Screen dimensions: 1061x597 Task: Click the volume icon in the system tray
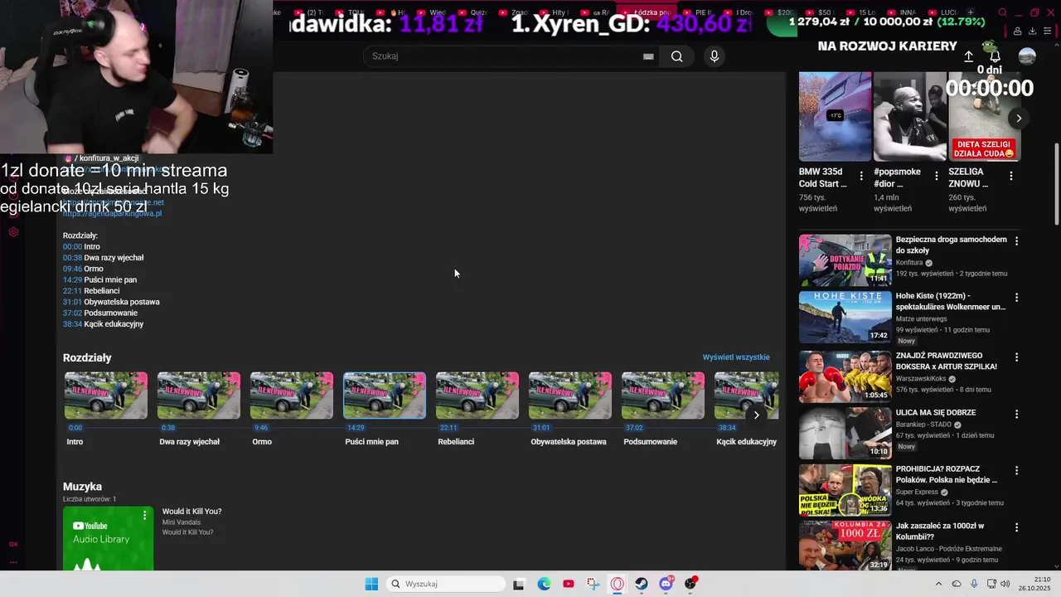(x=1005, y=584)
